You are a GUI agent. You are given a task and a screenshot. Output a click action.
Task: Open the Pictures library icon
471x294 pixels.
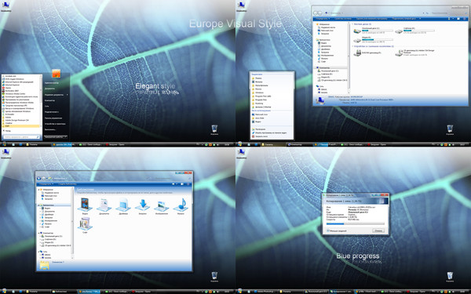click(x=162, y=205)
